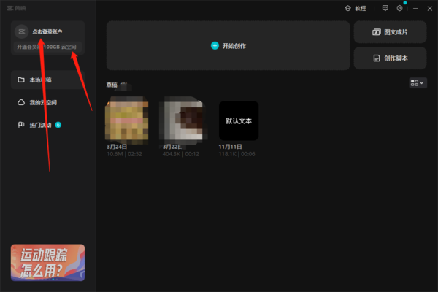The image size is (438, 292).
Task: Click the account avatar icon
Action: click(21, 31)
